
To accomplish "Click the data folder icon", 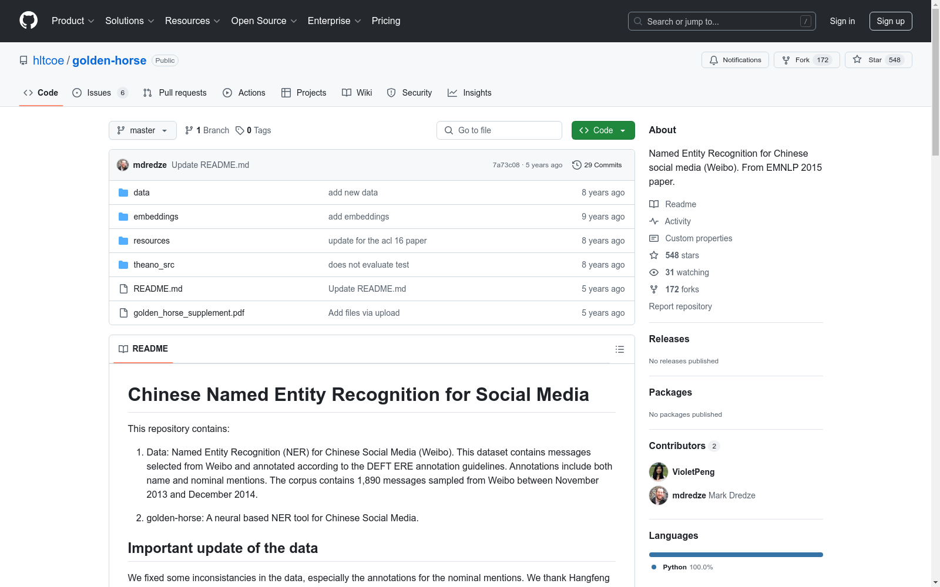I will click(123, 193).
